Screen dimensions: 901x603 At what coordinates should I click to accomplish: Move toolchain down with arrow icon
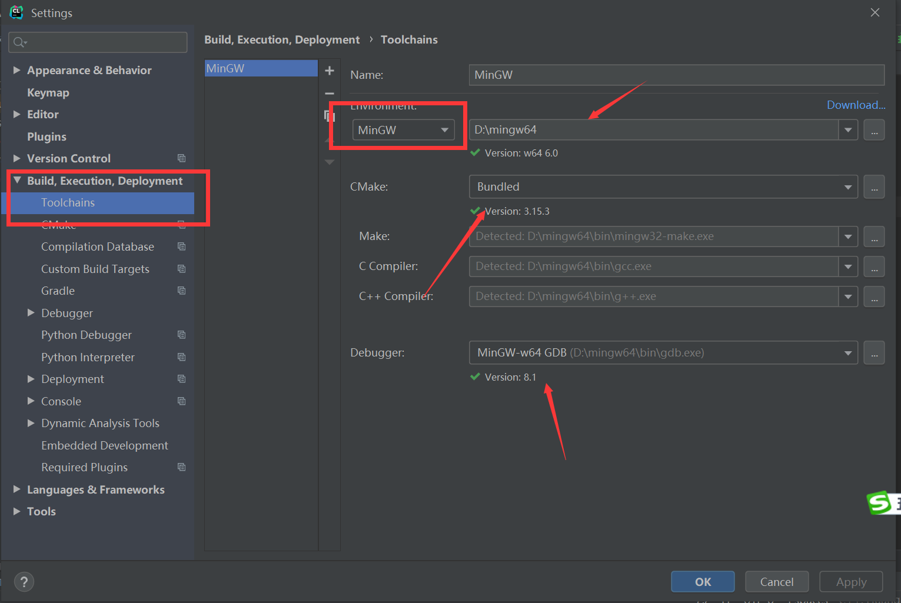[330, 162]
